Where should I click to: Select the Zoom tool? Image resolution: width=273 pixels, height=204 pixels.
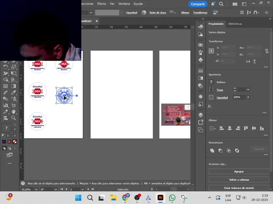click(14, 118)
